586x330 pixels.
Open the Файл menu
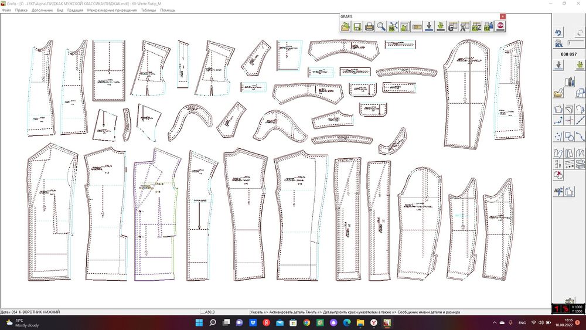tap(6, 10)
